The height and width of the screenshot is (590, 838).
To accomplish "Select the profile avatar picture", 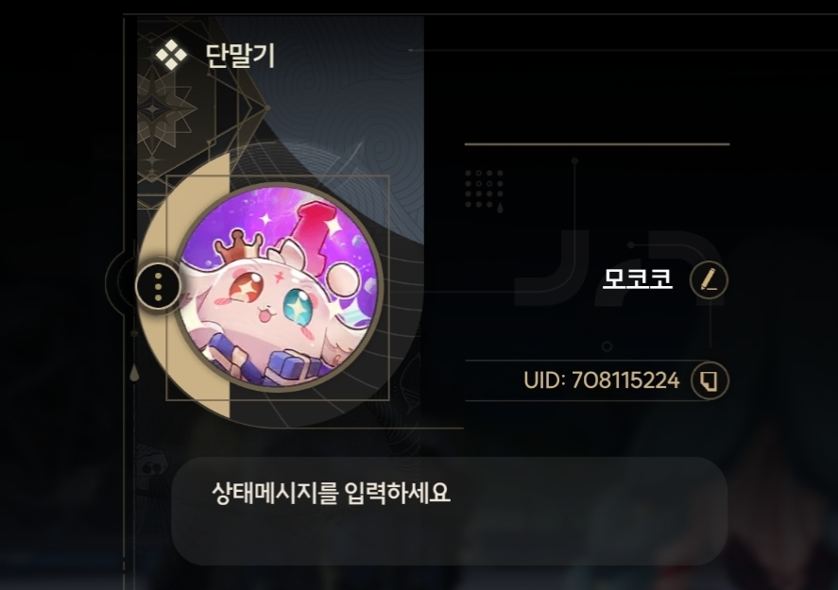I will pyautogui.click(x=280, y=286).
